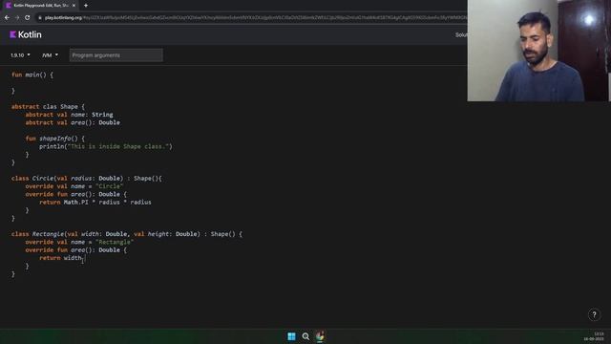
Task: Click 'return Math.PI * radius * radius' line
Action: coord(95,202)
